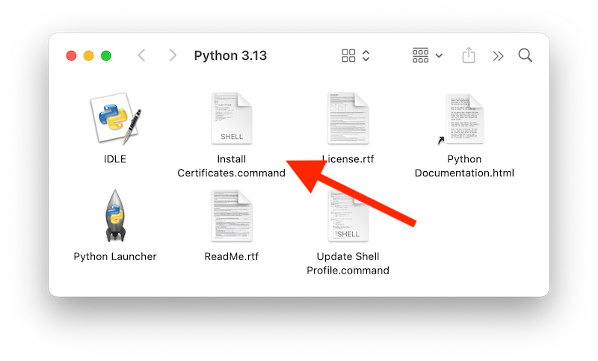
Task: Click the Install Certificates.command file name text
Action: click(x=232, y=166)
